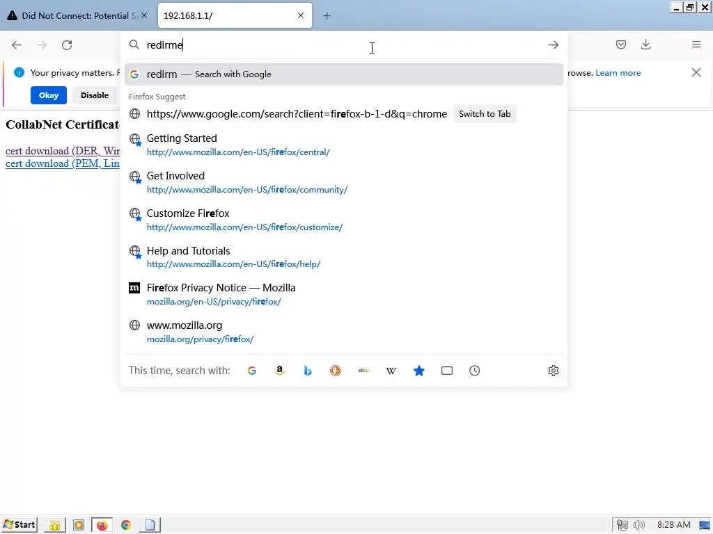Click the 8:28 AM clock
Screen dimensions: 713x534
673,525
